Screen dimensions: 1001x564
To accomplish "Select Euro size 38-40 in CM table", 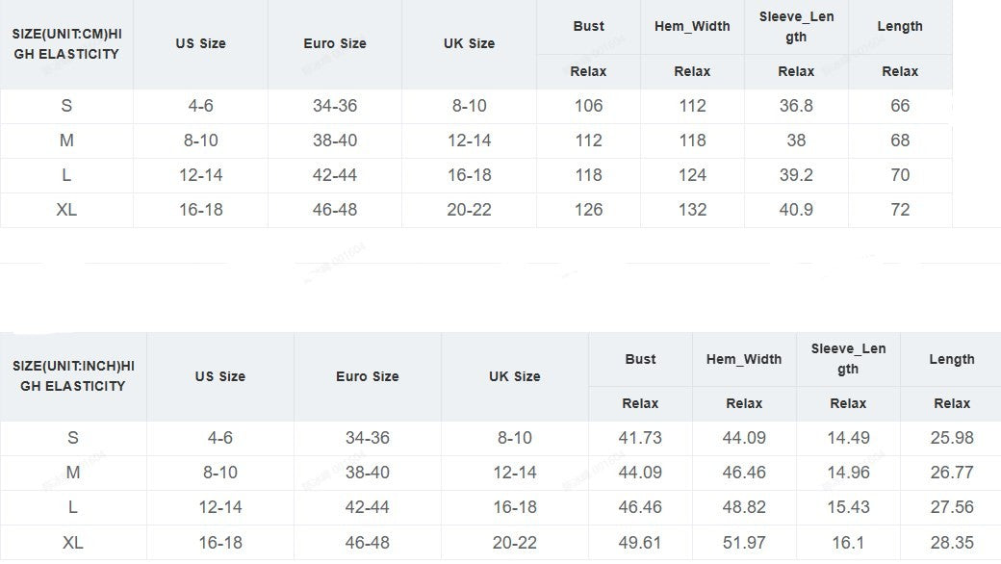I will click(335, 141).
